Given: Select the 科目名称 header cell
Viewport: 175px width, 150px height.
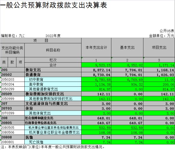Looking at the screenshot, I should [53, 50].
